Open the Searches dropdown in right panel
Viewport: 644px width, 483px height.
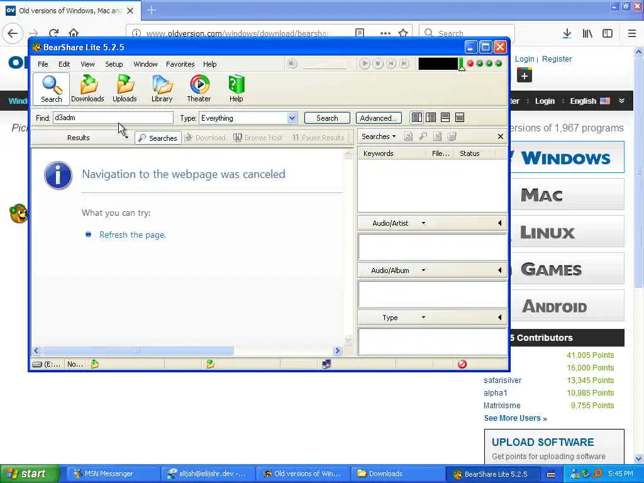click(378, 136)
